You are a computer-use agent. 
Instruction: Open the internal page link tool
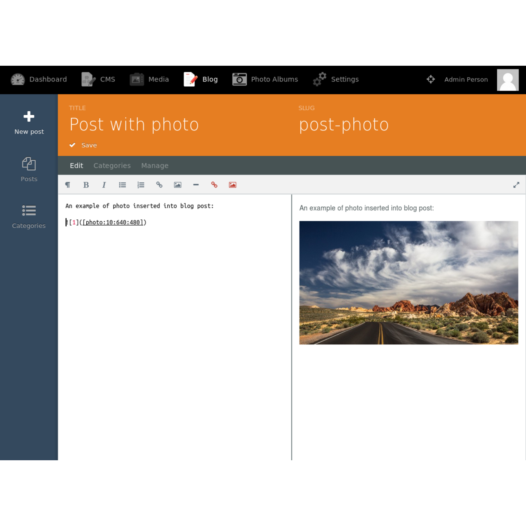point(214,185)
